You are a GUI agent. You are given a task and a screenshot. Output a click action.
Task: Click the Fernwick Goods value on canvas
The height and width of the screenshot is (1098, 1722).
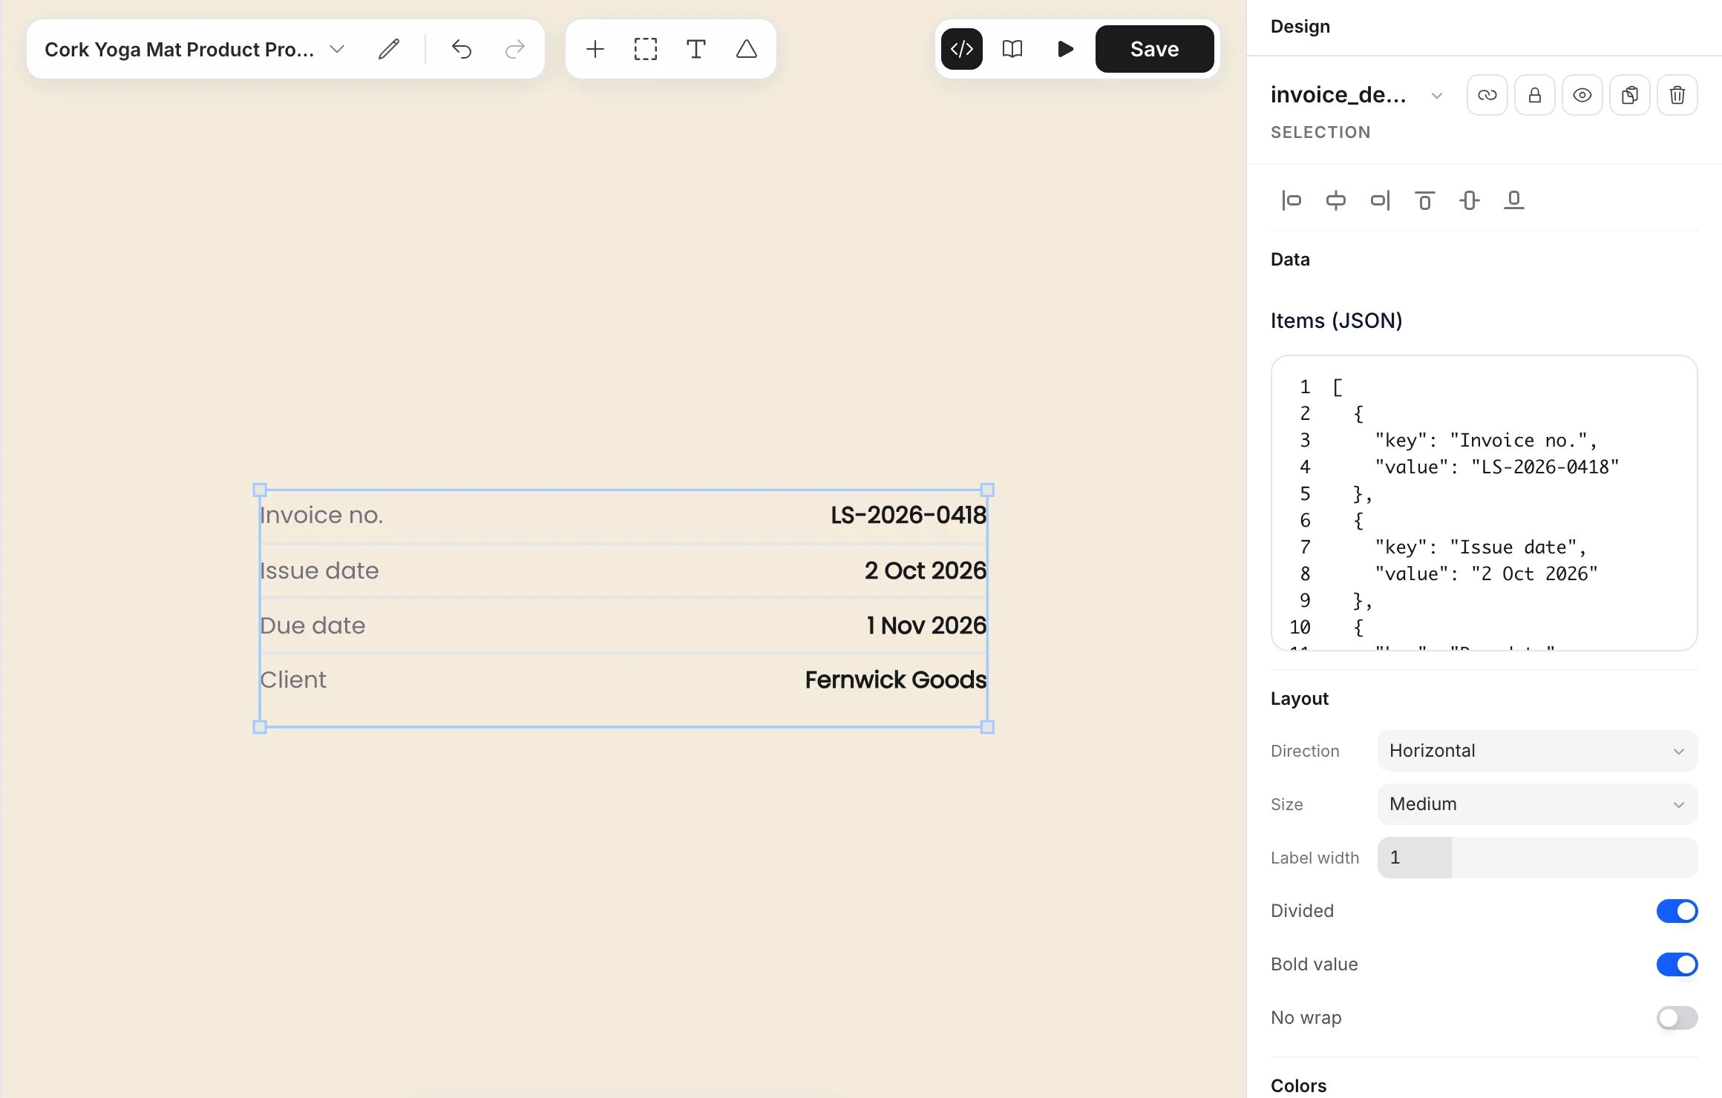[x=896, y=680]
